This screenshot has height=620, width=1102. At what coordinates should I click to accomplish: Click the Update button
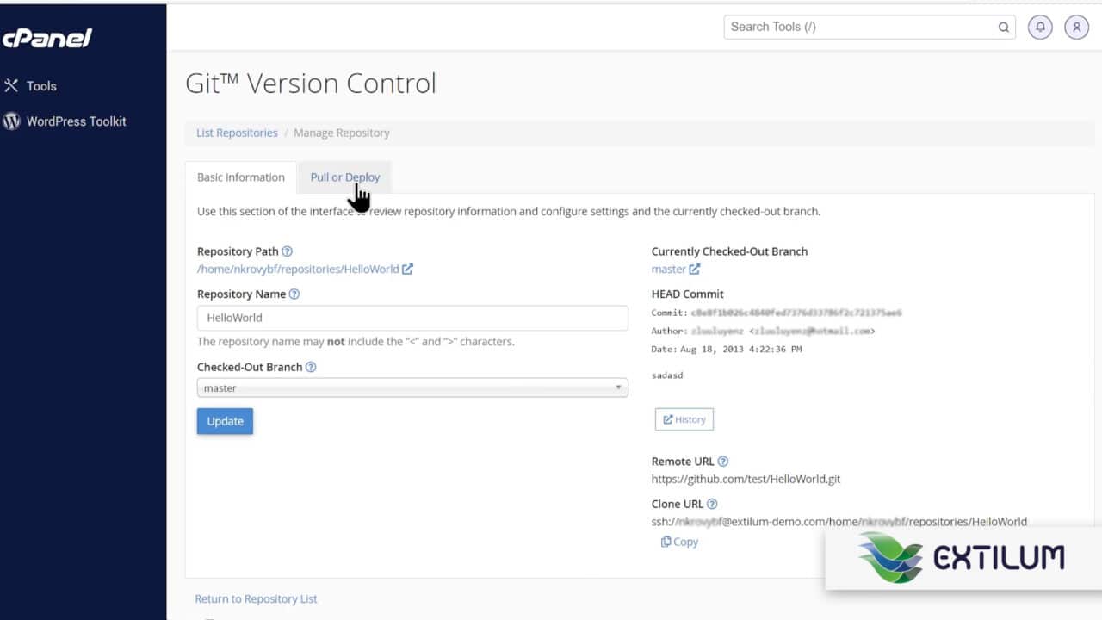pyautogui.click(x=225, y=421)
